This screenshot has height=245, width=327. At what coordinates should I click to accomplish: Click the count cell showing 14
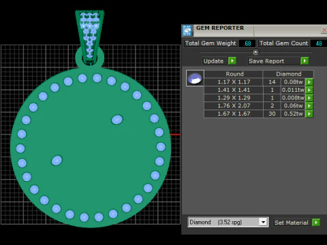pyautogui.click(x=272, y=82)
